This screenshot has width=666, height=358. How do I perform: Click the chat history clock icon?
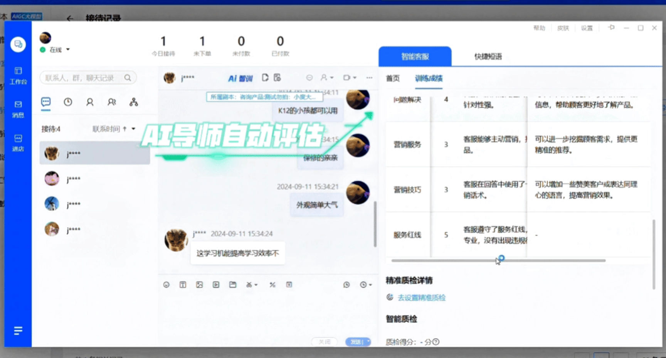(x=346, y=285)
